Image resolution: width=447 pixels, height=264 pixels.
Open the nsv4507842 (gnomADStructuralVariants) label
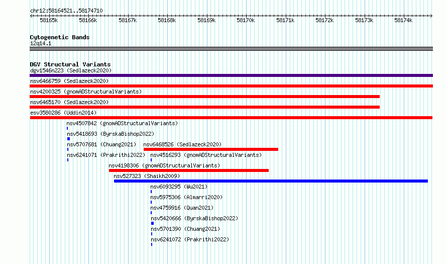click(x=122, y=123)
